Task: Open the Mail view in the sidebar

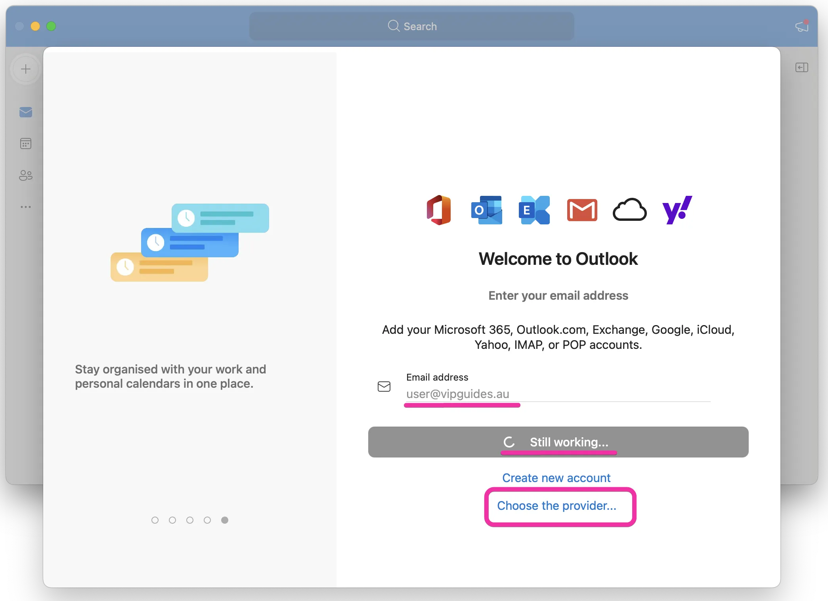Action: point(25,112)
